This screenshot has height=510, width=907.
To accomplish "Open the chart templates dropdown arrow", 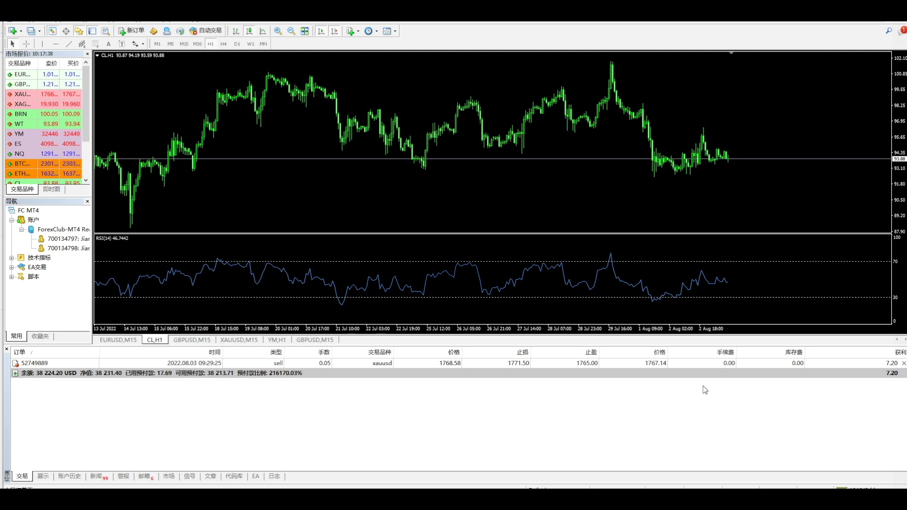I will [395, 31].
